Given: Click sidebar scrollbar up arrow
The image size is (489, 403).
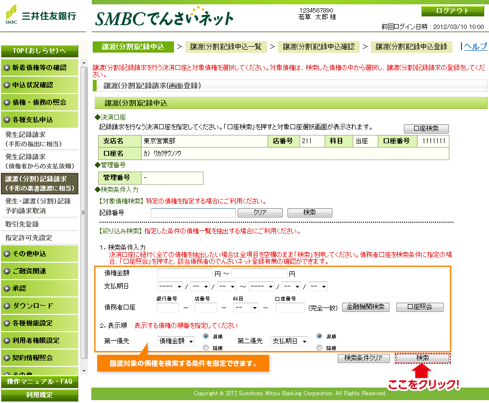Looking at the screenshot, I should pos(84,63).
